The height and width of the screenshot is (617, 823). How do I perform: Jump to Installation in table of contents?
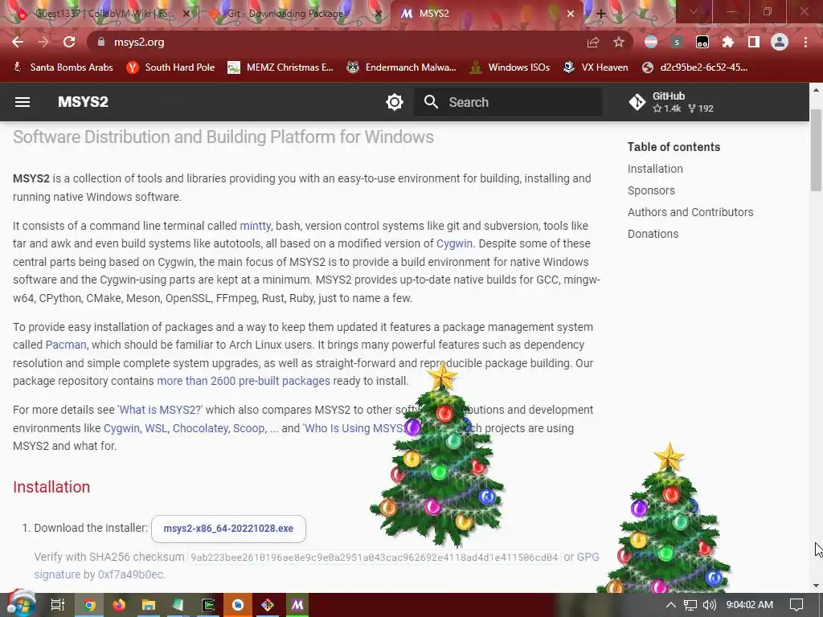(655, 169)
